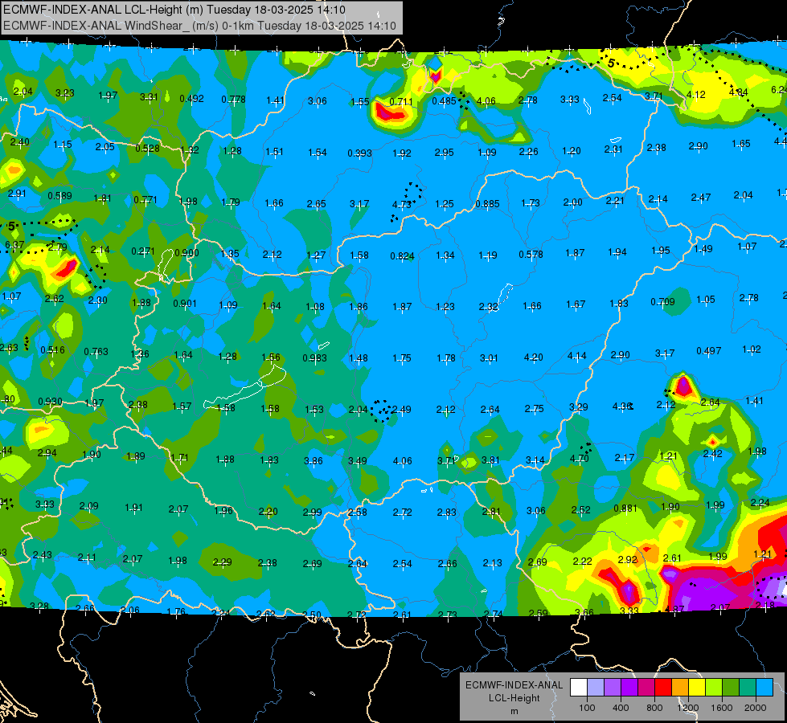Select the map value 0.485

coord(445,101)
